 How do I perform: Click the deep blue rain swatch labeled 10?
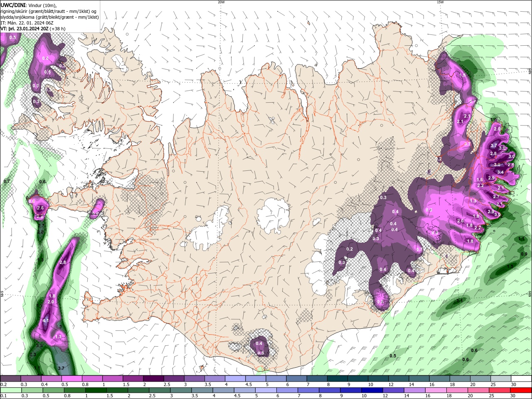click(x=372, y=390)
